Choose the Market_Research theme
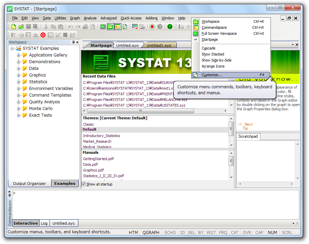The width and height of the screenshot is (309, 244). pos(97,141)
